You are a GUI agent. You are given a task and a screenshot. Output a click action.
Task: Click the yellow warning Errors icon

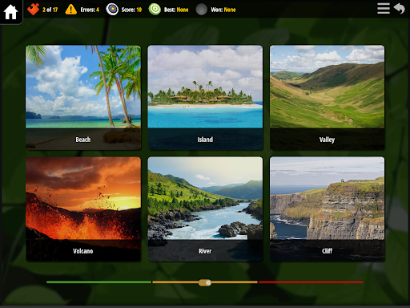[x=71, y=10]
